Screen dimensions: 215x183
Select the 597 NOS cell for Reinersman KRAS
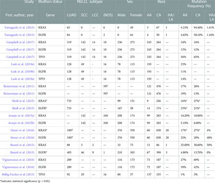coord(106,86)
